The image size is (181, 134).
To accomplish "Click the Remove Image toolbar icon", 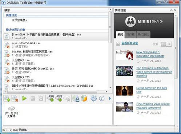I will (x=15, y=98).
